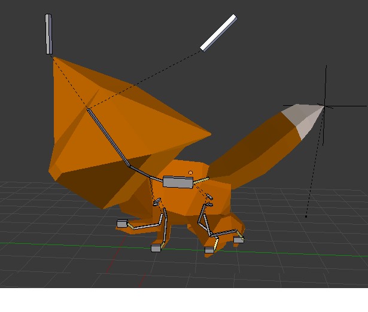368x312 pixels.
Task: Select the white diagonal bone at top
Action: [x=218, y=33]
